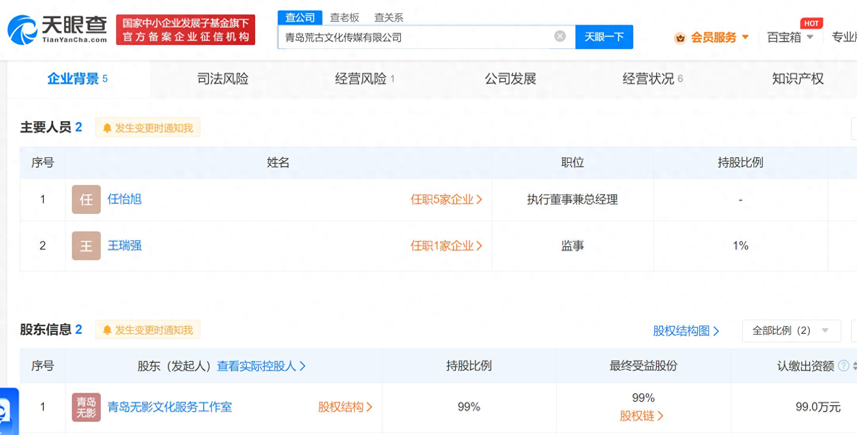857x435 pixels.
Task: Open 股权链 link under 最终受益股份
Action: click(x=641, y=416)
